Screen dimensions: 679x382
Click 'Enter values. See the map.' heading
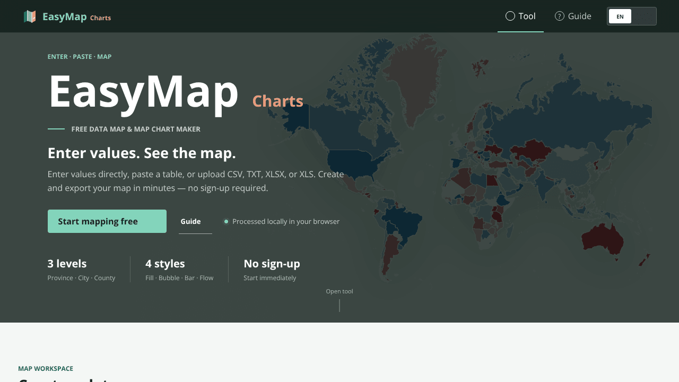142,153
